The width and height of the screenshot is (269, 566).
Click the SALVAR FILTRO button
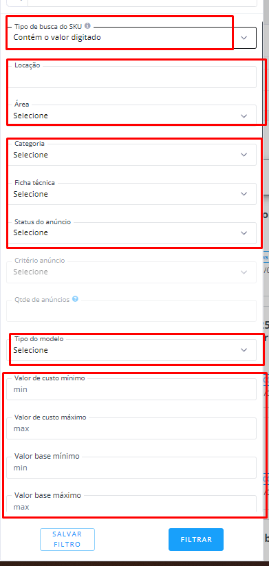[67, 539]
